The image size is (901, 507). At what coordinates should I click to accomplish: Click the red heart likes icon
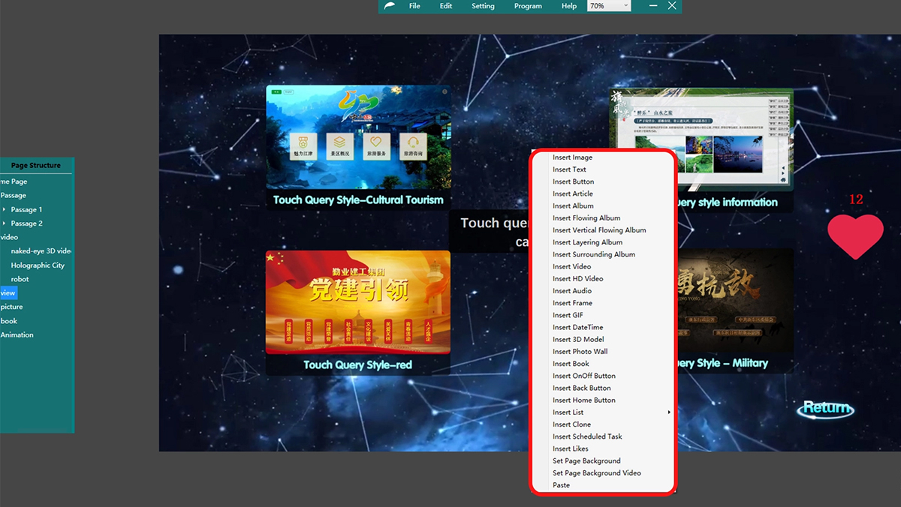click(x=855, y=236)
